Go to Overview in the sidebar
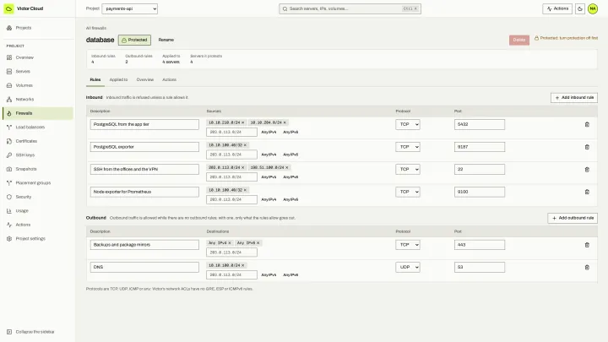Viewport: 608px width, 342px height. [x=38, y=57]
